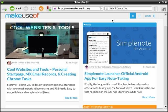Viewport: 168px width, 112px height.
Task: Click the icon right of LOGIN
Action: (x=154, y=16)
